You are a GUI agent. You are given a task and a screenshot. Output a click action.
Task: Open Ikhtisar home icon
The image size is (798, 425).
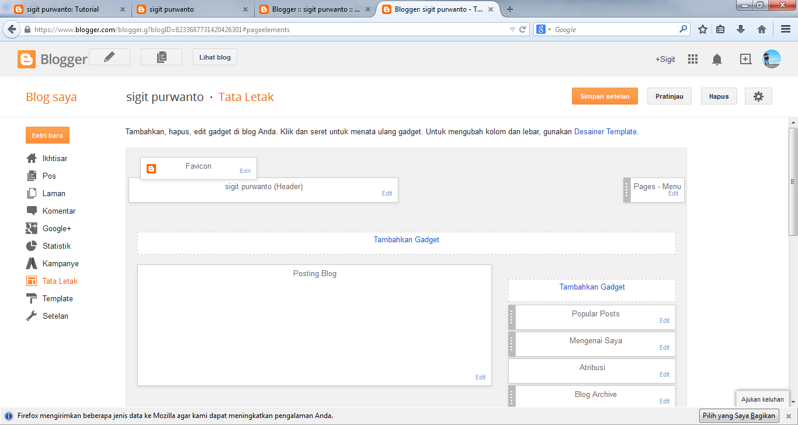coord(32,158)
